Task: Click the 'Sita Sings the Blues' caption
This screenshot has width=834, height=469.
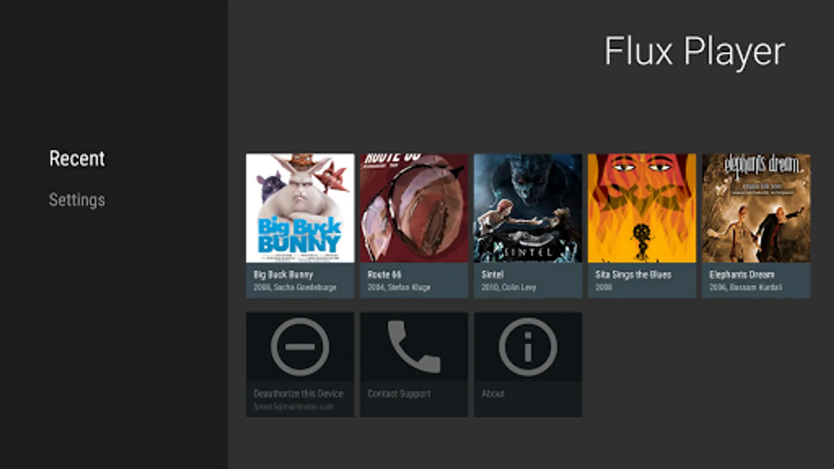Action: click(633, 275)
